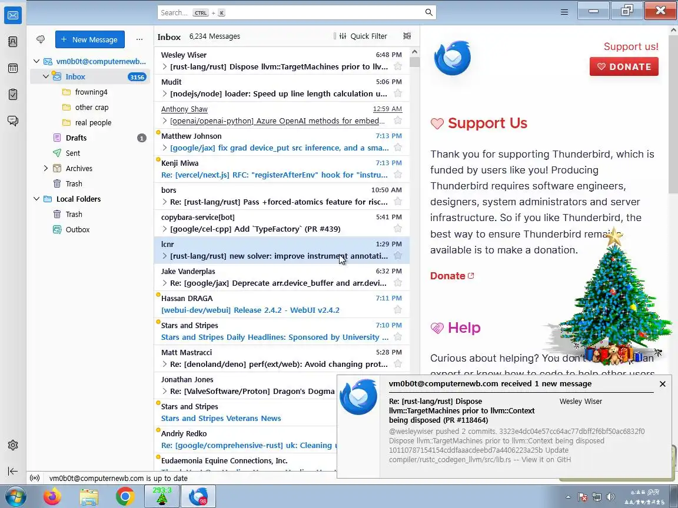Open File Explorer from the taskbar
This screenshot has width=678, height=508.
[89, 496]
